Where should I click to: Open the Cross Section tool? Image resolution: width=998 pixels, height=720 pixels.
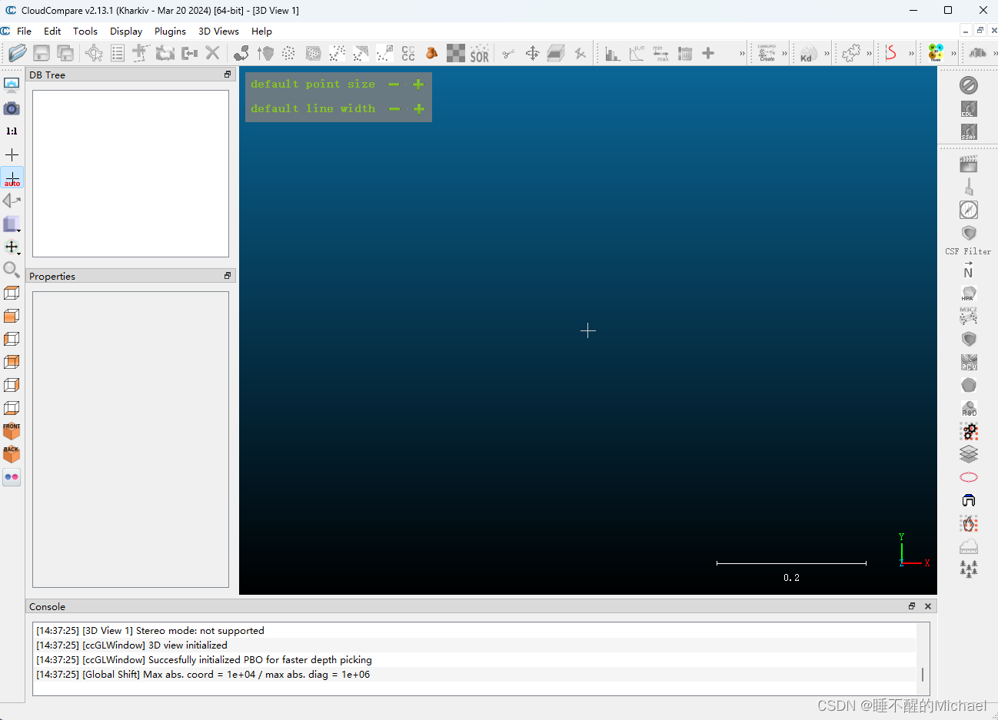point(556,53)
